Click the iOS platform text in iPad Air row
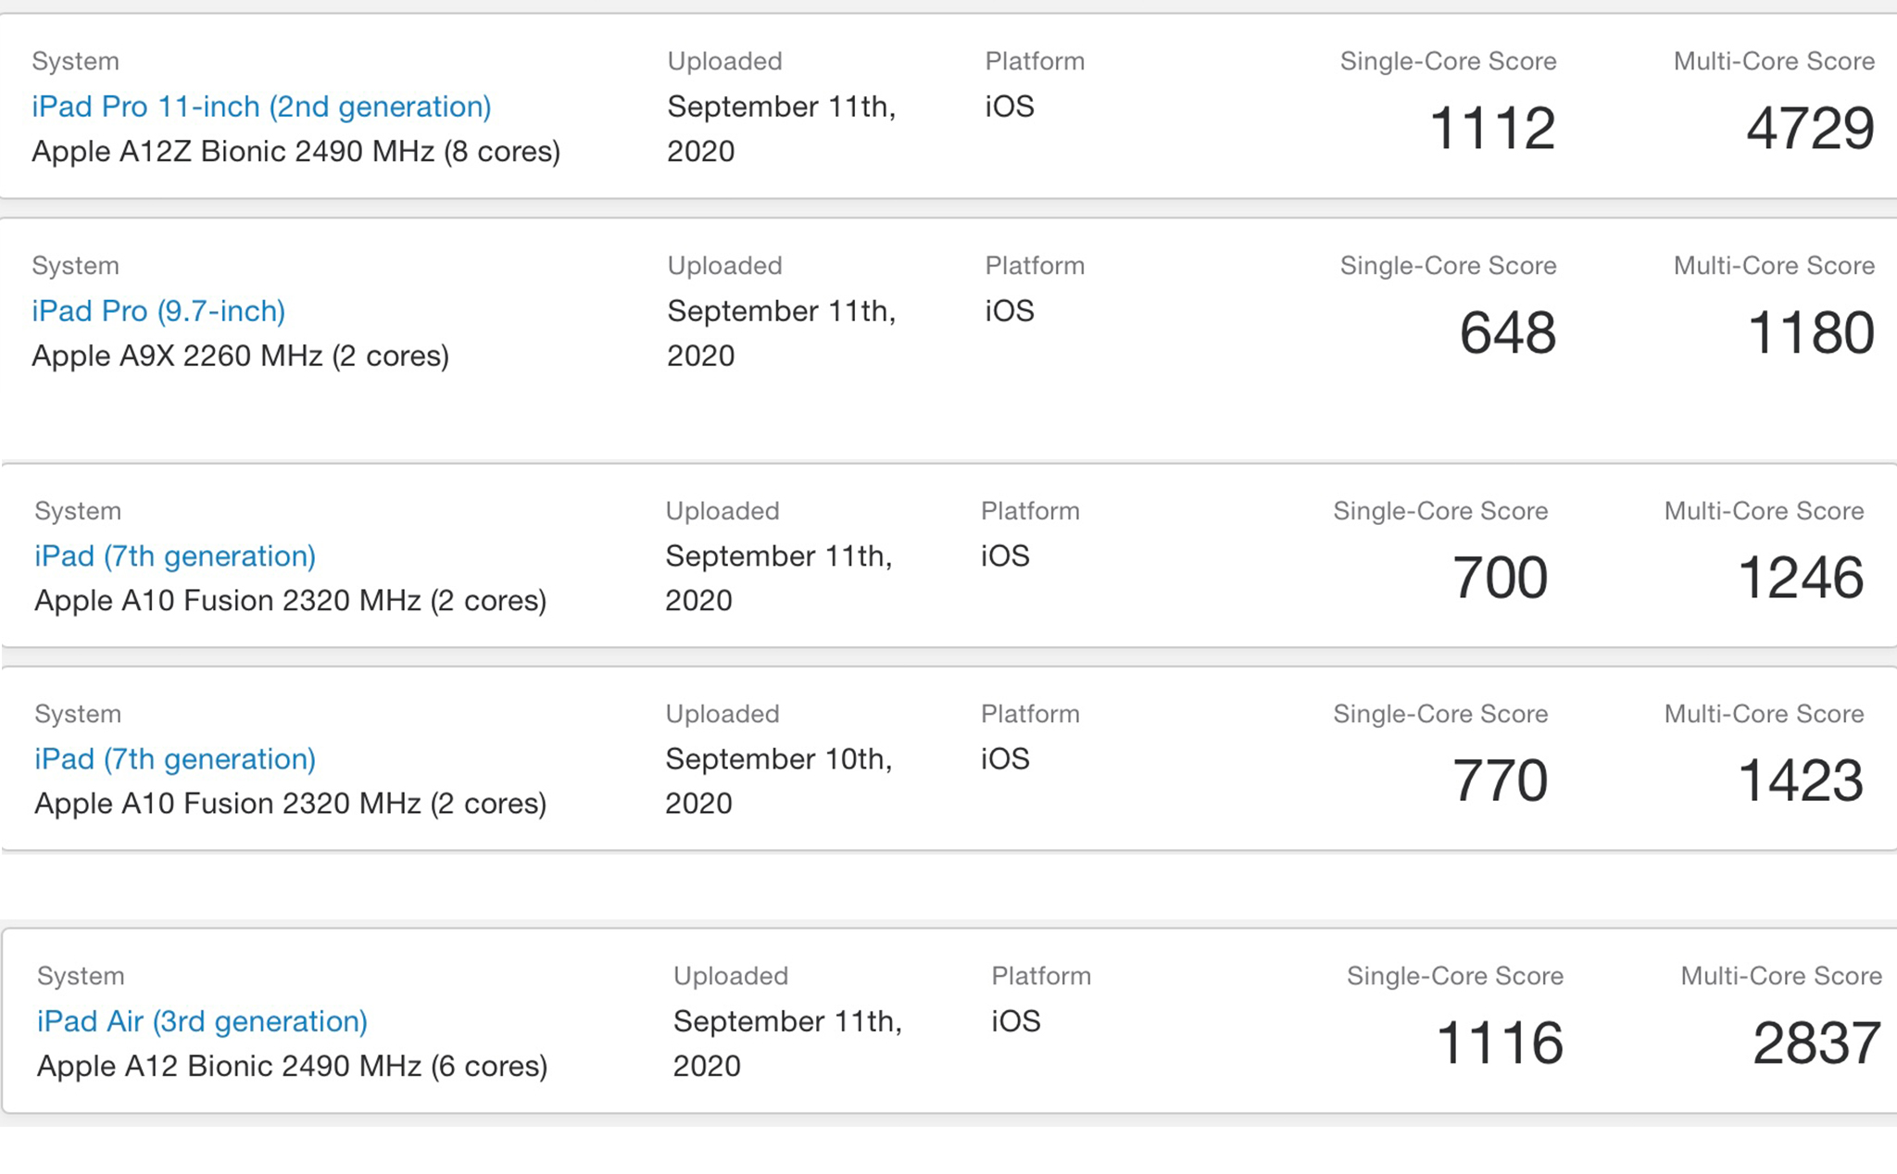 [1015, 1020]
